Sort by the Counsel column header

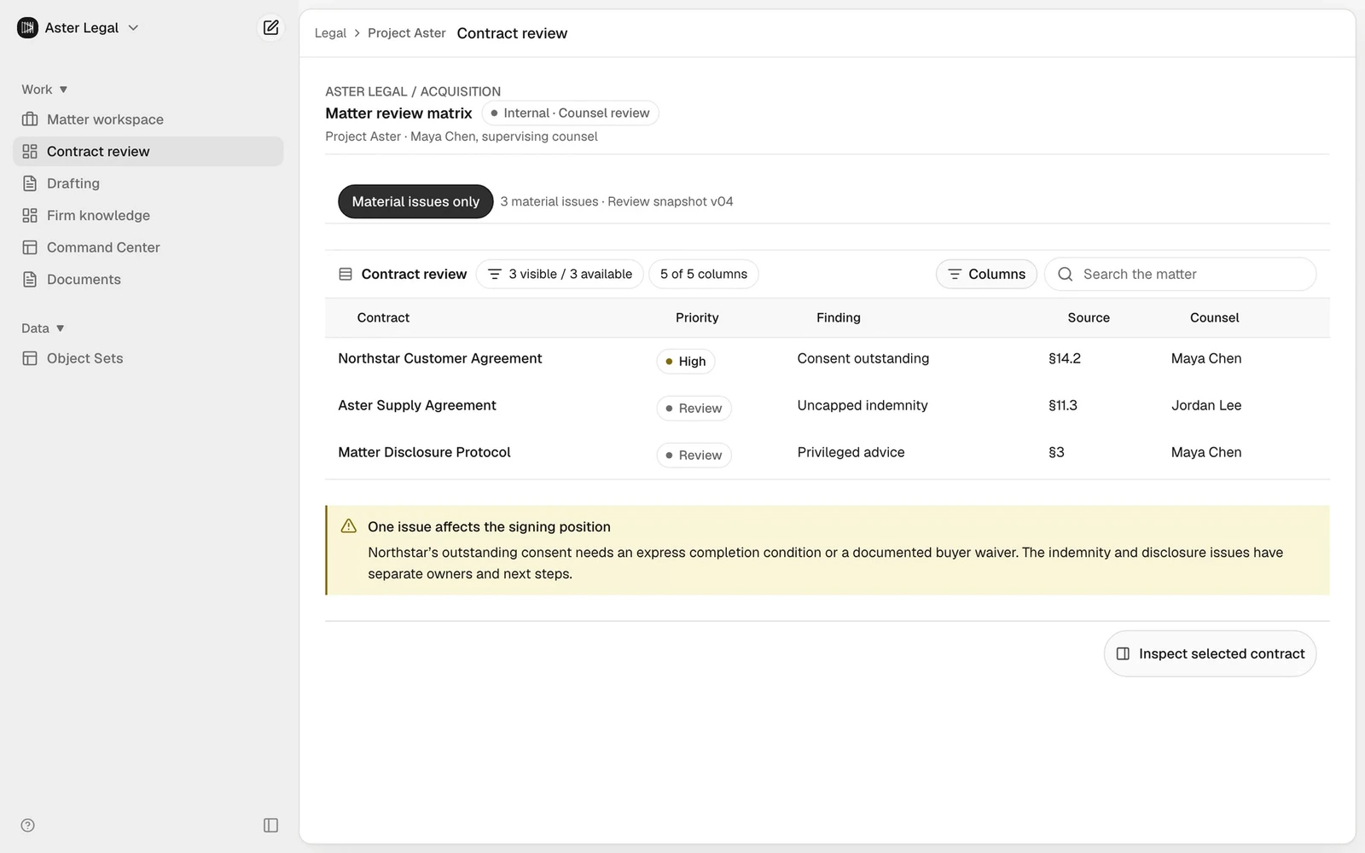point(1214,317)
